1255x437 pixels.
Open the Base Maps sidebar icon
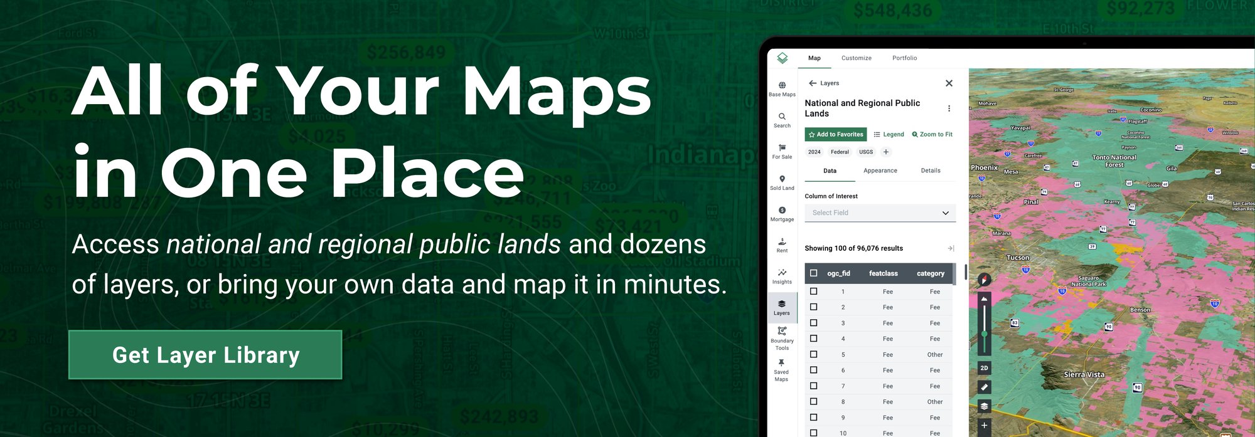(782, 88)
